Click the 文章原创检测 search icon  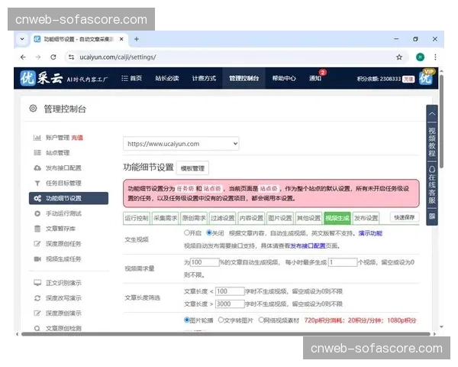(37, 328)
